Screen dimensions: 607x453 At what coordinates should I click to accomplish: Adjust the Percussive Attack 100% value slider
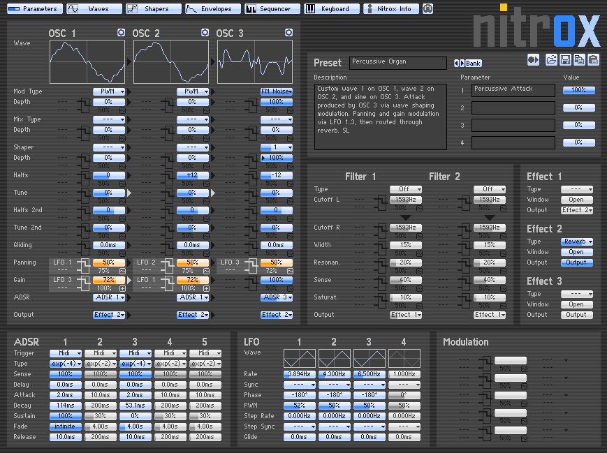pyautogui.click(x=579, y=90)
